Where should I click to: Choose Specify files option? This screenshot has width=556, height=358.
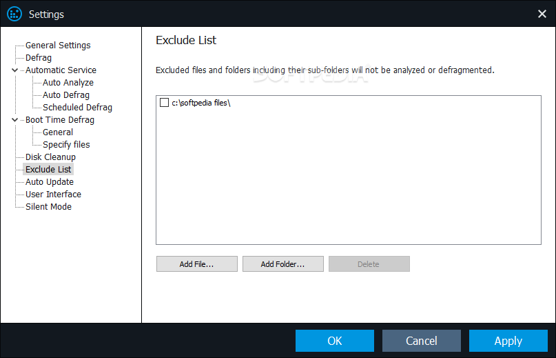click(x=66, y=145)
